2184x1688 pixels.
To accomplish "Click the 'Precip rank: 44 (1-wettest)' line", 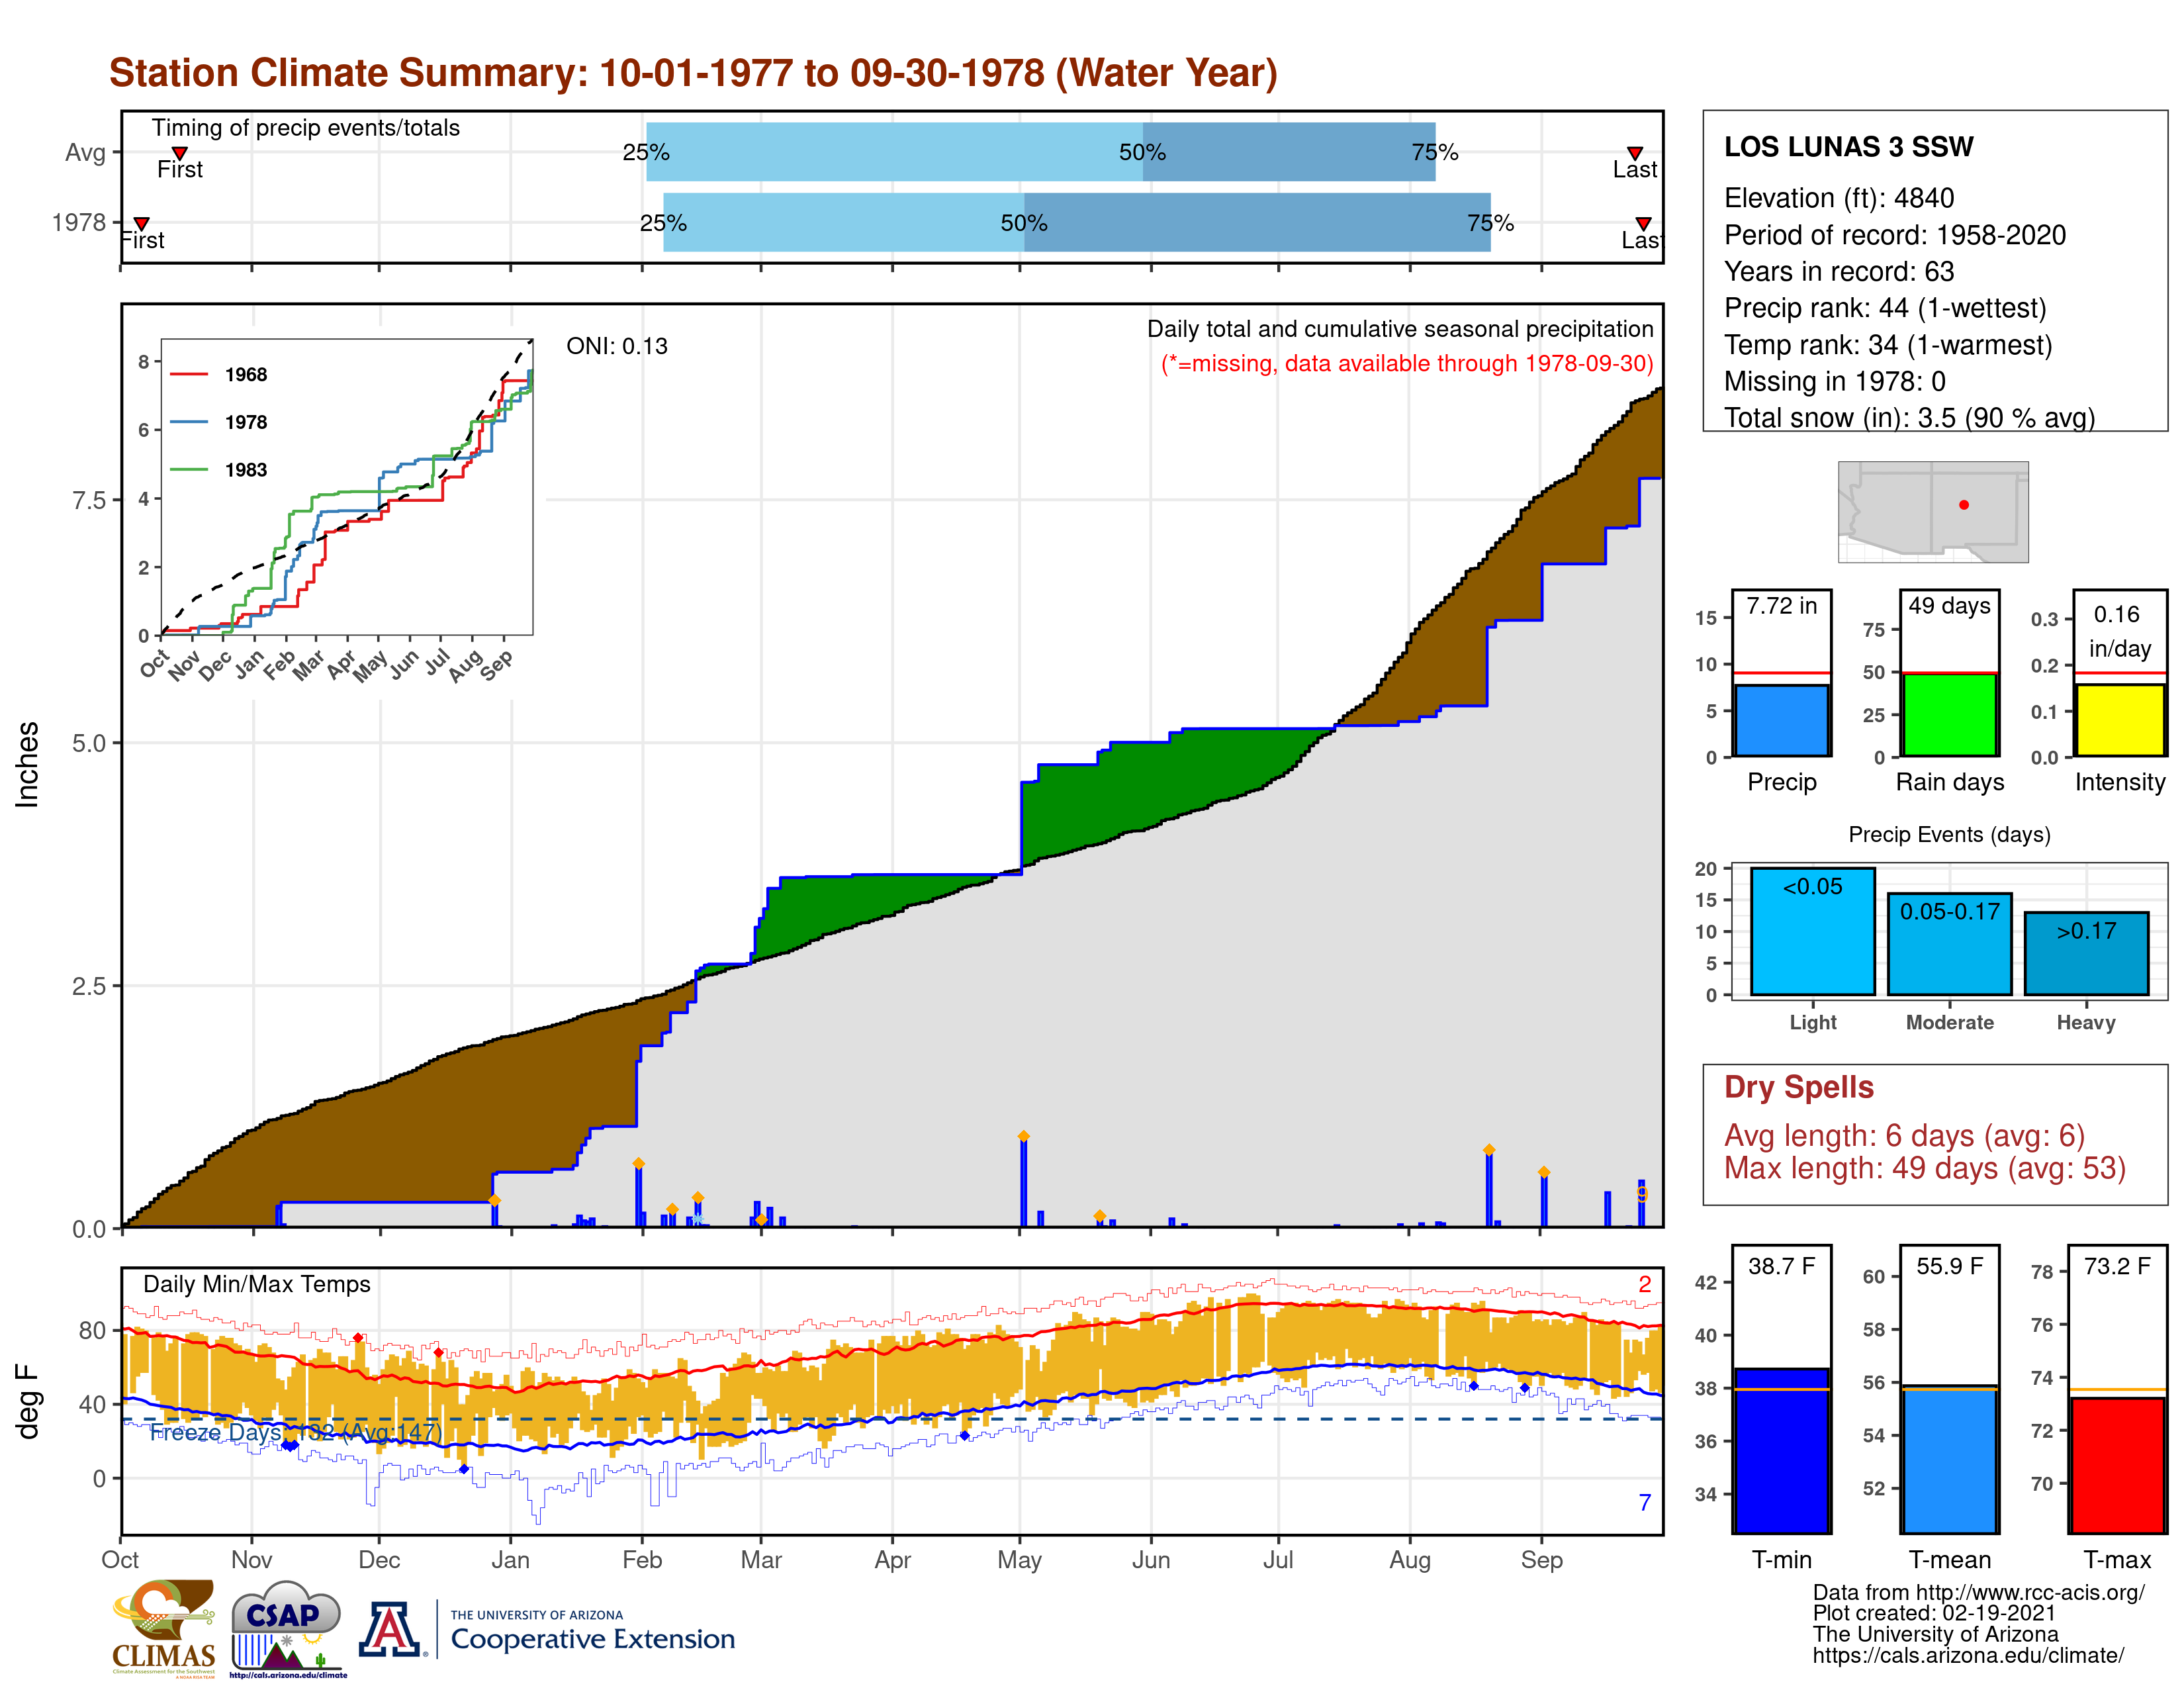I will [1885, 308].
